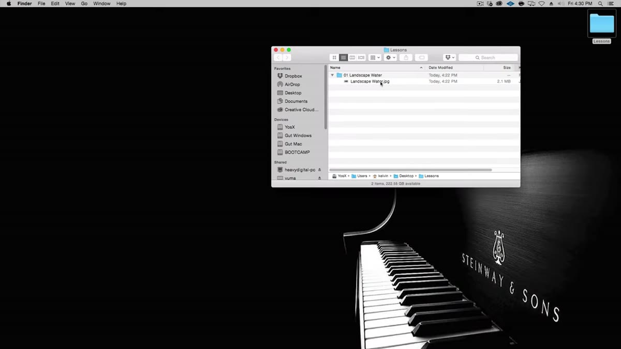The width and height of the screenshot is (621, 349).
Task: Select the Lessons folder on the desktop
Action: tap(601, 26)
